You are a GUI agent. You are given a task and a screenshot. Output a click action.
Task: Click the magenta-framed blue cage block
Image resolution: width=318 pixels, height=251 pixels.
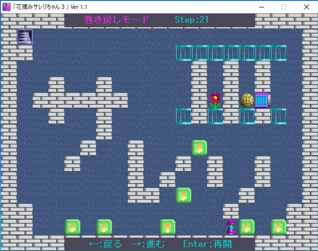tap(262, 100)
